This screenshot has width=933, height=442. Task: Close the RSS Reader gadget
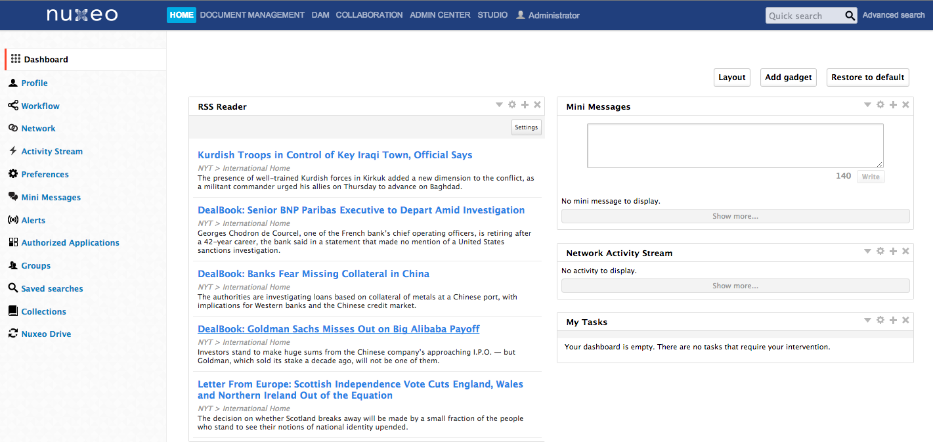click(x=537, y=105)
